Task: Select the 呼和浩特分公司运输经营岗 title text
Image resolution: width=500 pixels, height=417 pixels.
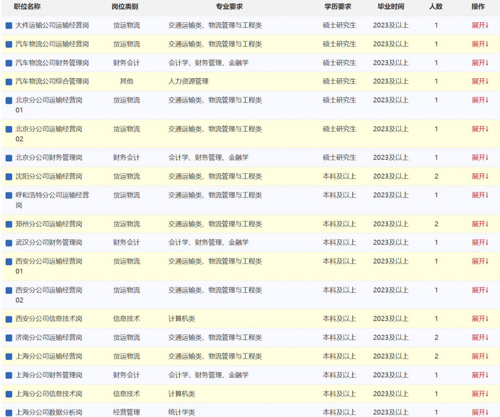Action: [x=52, y=200]
